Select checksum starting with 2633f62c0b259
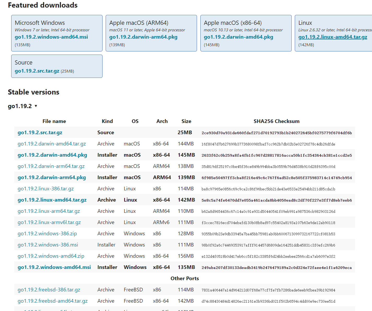The height and width of the screenshot is (311, 372). pos(277,155)
